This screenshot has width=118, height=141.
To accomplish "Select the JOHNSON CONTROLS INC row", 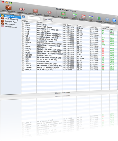I will point(48,46).
